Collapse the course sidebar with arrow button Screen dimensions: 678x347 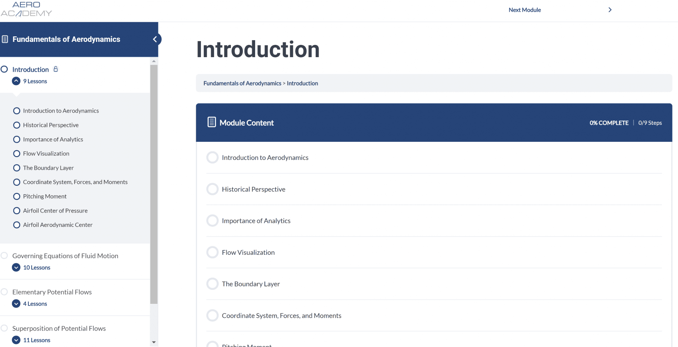tap(155, 39)
